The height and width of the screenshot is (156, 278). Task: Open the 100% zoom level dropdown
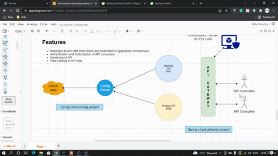click(x=20, y=31)
